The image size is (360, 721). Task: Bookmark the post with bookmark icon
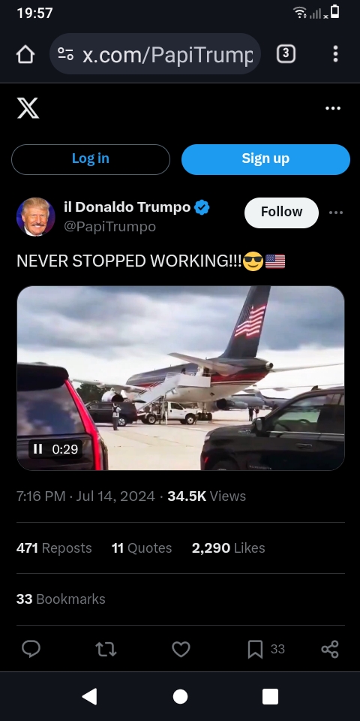(255, 649)
